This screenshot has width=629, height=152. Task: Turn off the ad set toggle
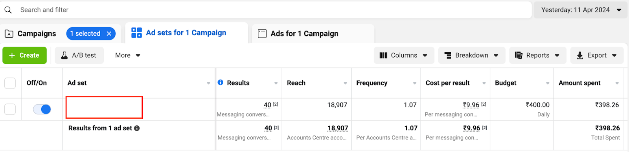pos(42,109)
